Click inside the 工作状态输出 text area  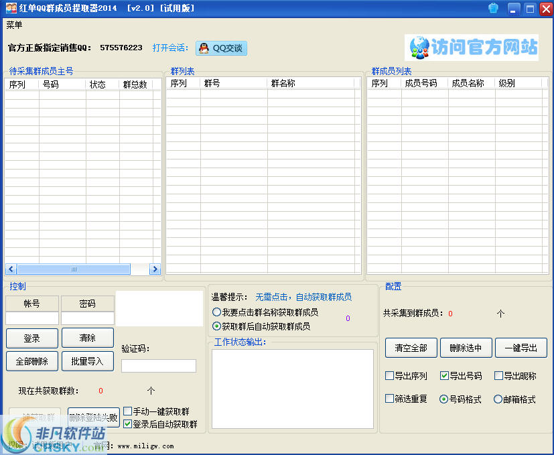pyautogui.click(x=293, y=389)
